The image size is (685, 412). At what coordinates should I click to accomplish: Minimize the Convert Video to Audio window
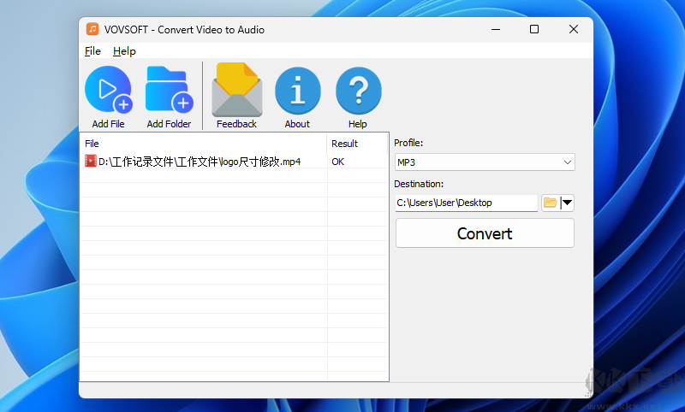tap(495, 29)
